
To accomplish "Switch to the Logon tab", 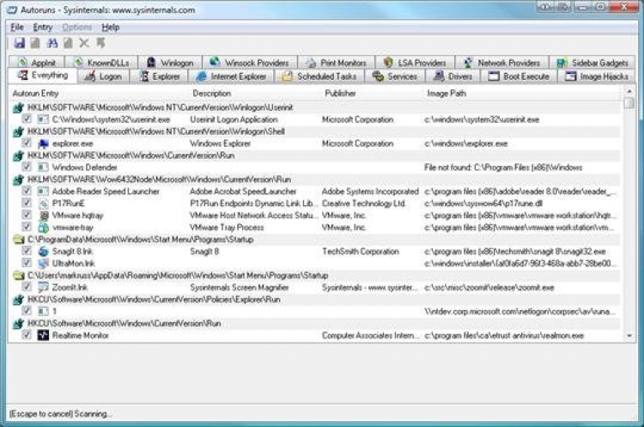I will 103,76.
